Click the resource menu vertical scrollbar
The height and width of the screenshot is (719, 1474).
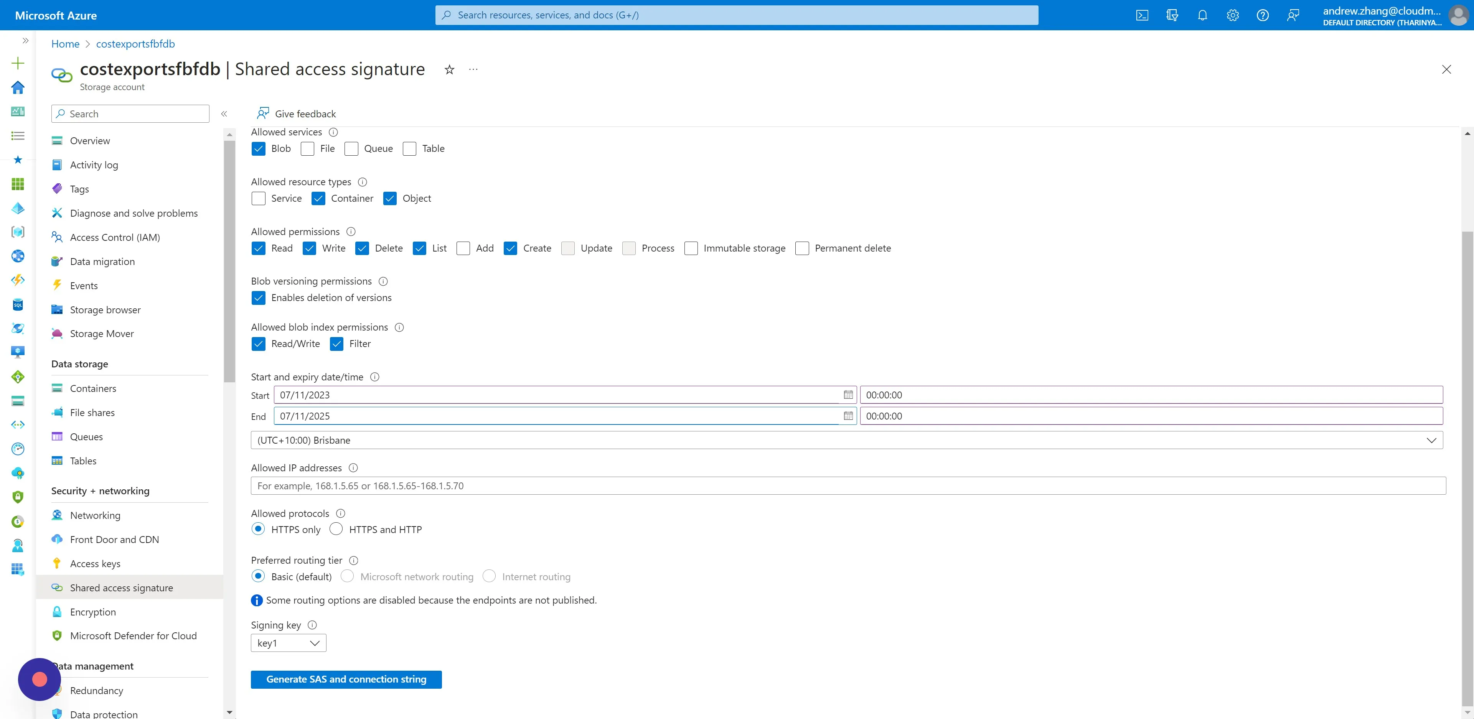coord(229,261)
